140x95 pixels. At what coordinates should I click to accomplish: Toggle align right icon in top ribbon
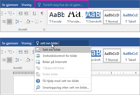[4, 22]
